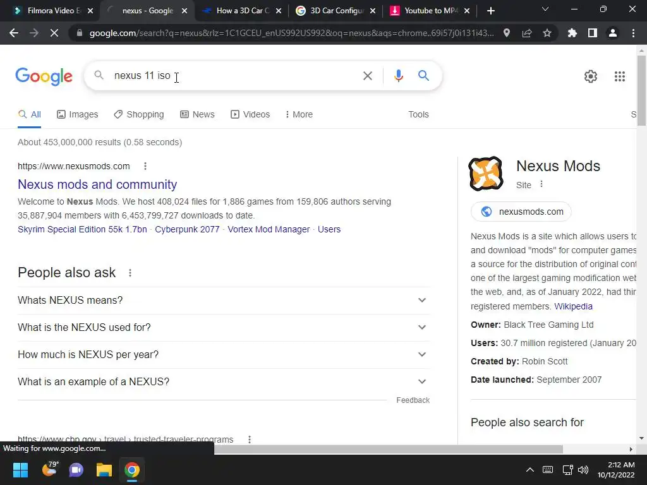The image size is (647, 485).
Task: Switch to the Videos tab
Action: pos(250,114)
